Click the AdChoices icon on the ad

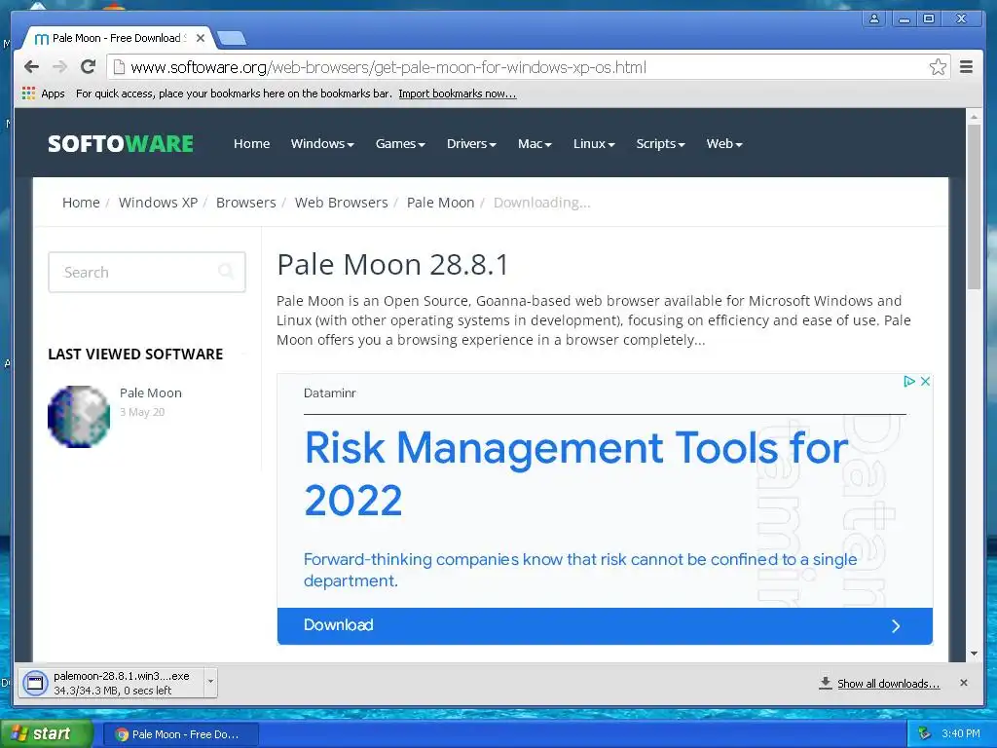pos(909,381)
